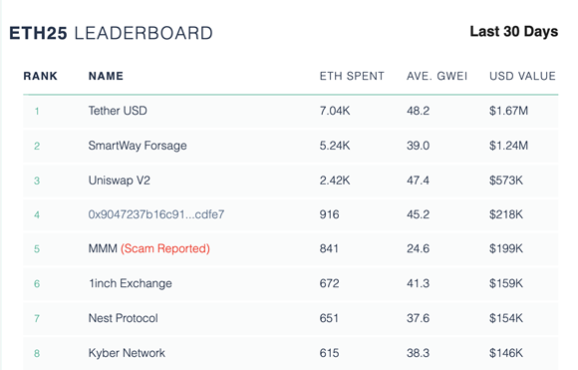
Task: Open the 1inch Exchange entry
Action: [x=131, y=283]
